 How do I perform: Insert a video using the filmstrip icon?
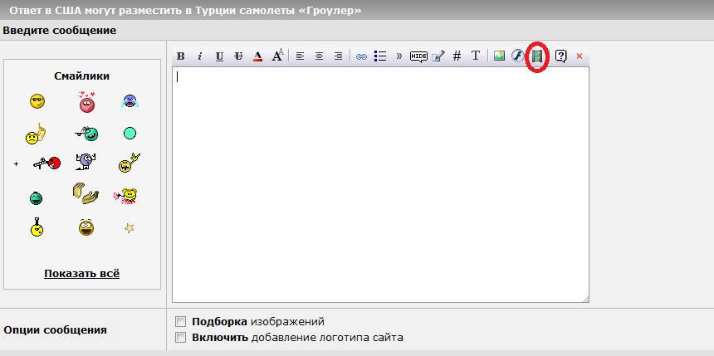pos(537,56)
